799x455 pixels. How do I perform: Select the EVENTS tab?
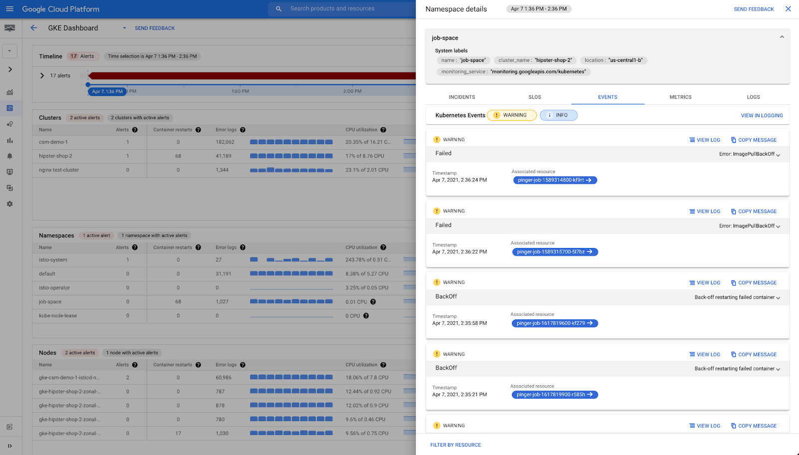[x=608, y=97]
